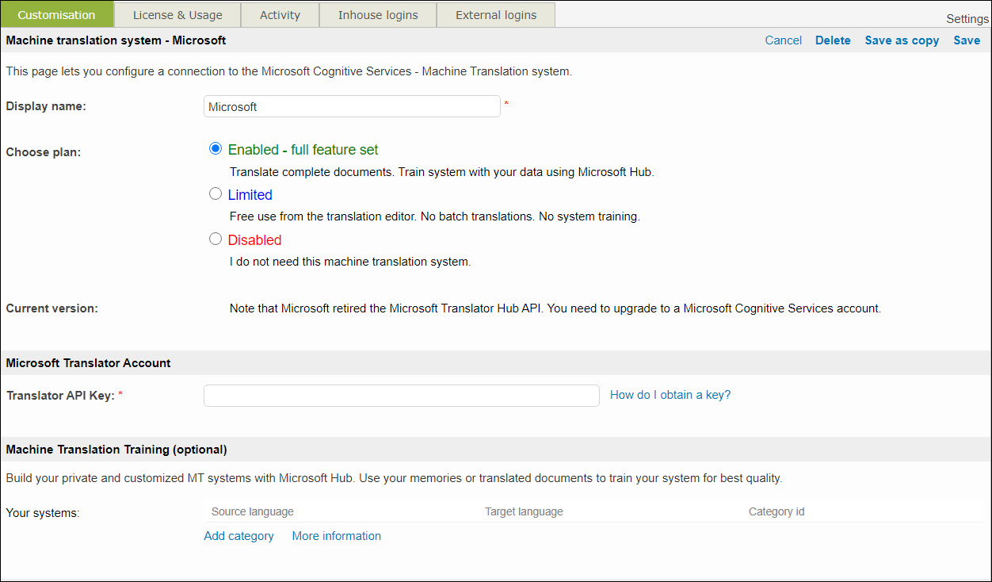Click the Microsoft Translator Account section header
Viewport: 992px width, 582px height.
pyautogui.click(x=88, y=362)
